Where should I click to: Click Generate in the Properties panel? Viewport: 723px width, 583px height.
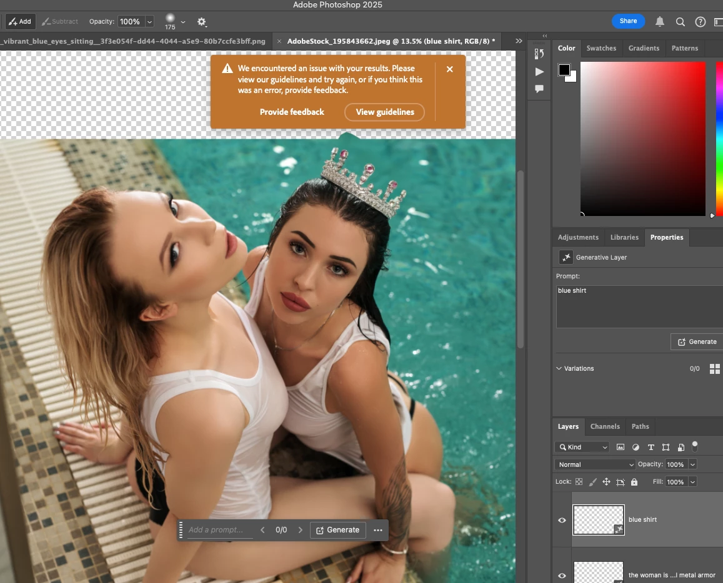click(697, 341)
